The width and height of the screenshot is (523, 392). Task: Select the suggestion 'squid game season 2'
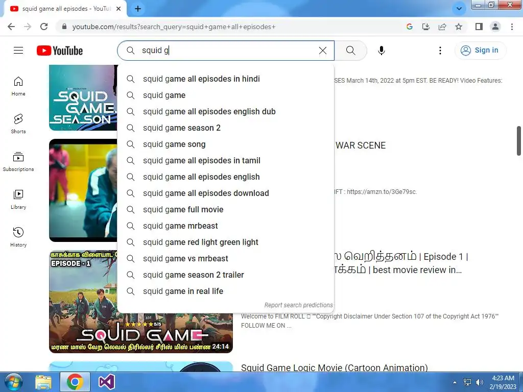[x=226, y=128]
